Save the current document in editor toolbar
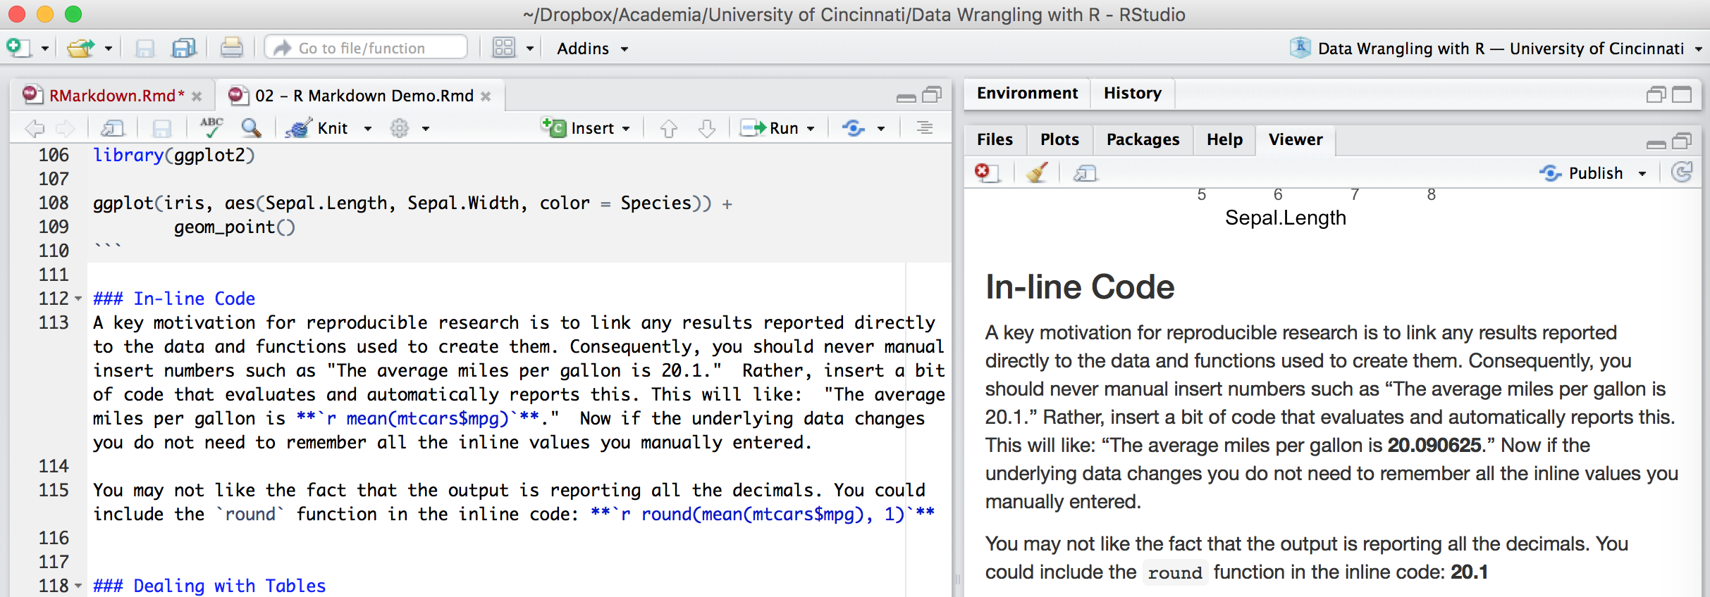Viewport: 1710px width, 597px height. pos(162,128)
